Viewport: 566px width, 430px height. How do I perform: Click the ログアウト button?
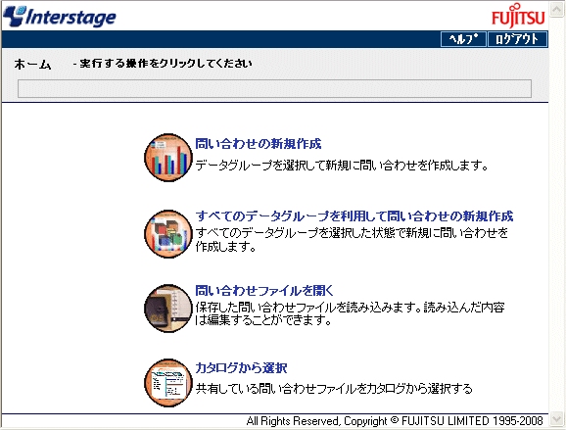click(x=517, y=39)
